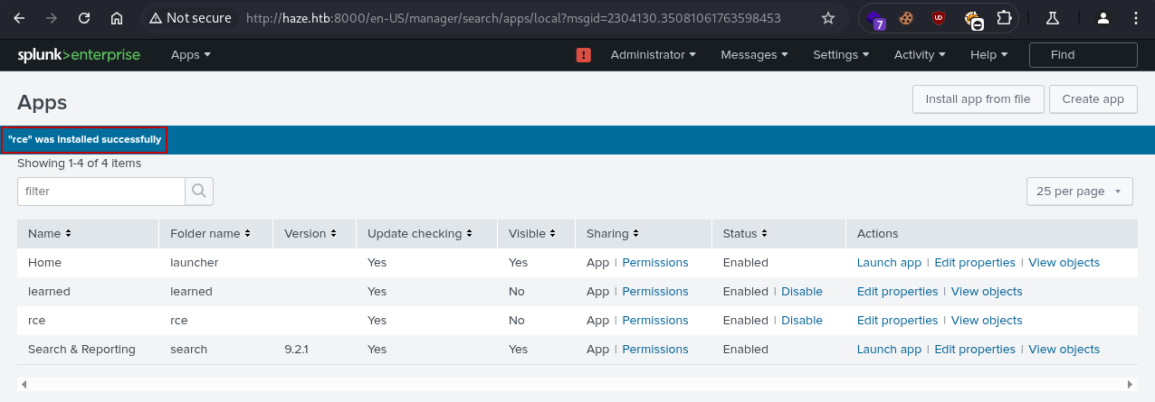The width and height of the screenshot is (1155, 402).
Task: Open the browser extensions puzzle icon
Action: pos(1004,18)
